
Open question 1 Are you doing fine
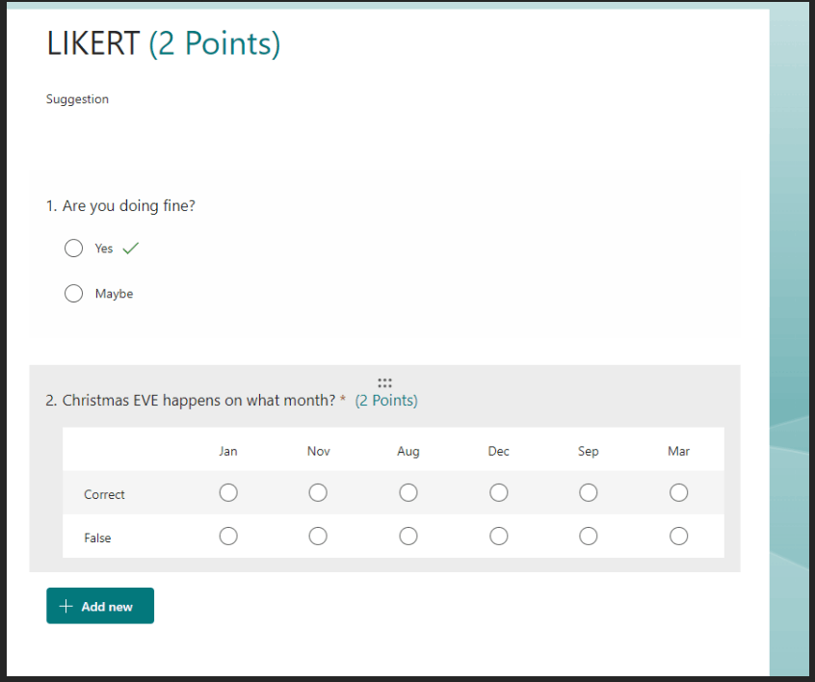click(x=120, y=206)
